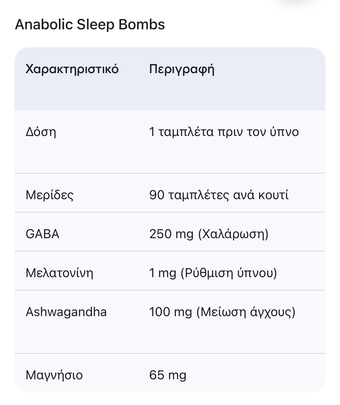Click the word Χαλάρωση in GABA row

pos(232,234)
